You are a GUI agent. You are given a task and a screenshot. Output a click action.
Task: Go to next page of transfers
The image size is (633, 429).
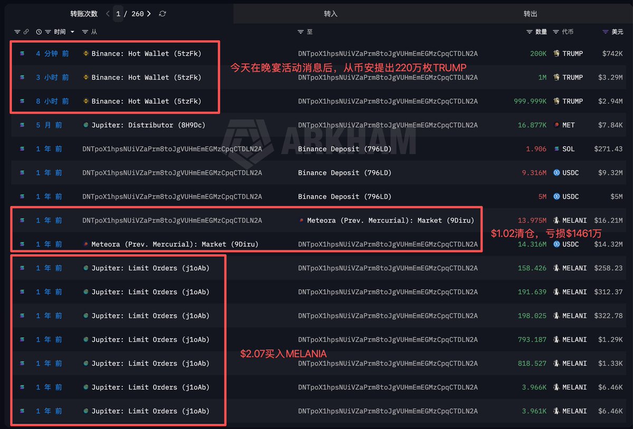click(149, 14)
